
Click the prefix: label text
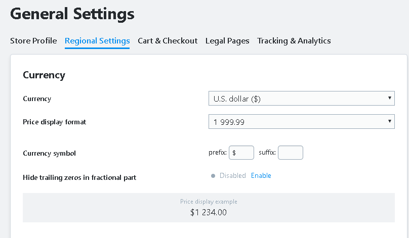tap(217, 153)
